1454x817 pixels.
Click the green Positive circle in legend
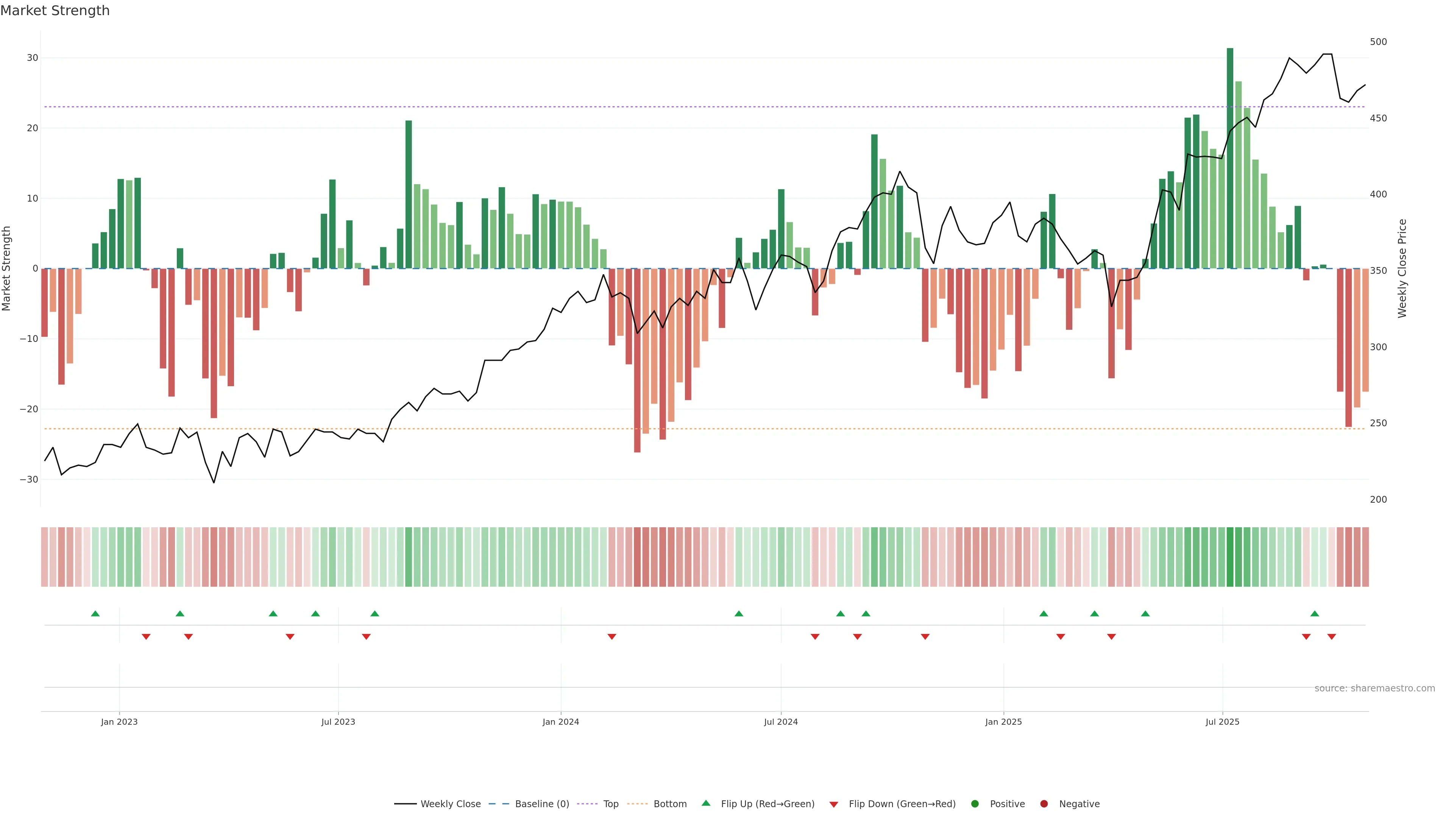[975, 804]
